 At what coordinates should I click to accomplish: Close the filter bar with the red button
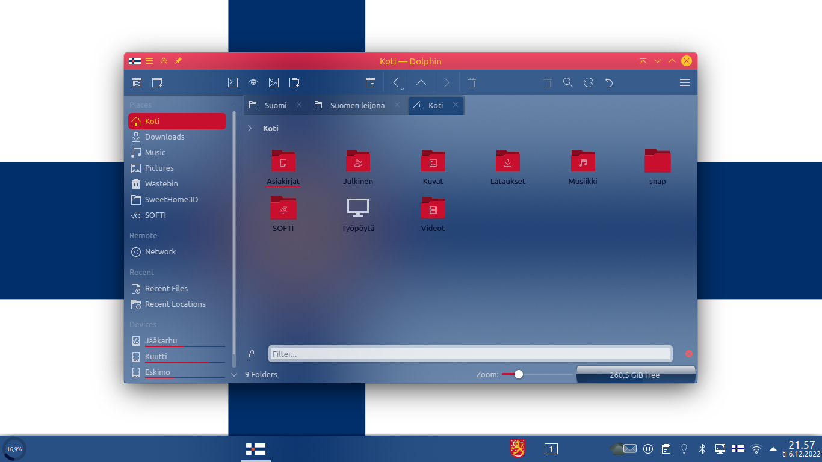pos(689,354)
